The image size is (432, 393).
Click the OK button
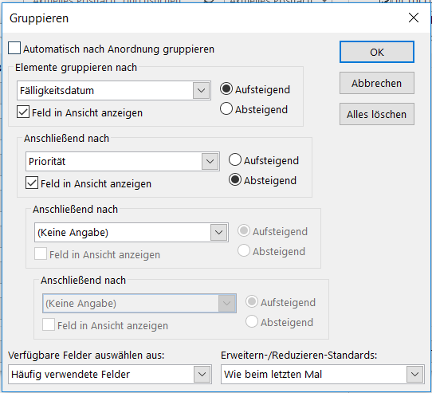tap(377, 52)
